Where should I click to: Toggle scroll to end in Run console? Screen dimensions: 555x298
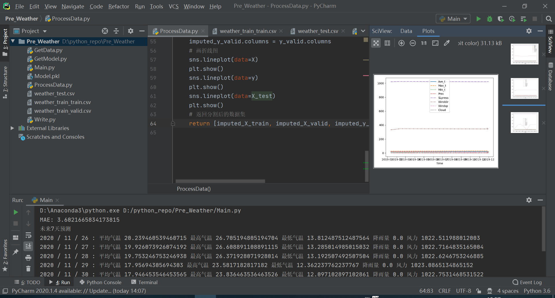tap(28, 246)
